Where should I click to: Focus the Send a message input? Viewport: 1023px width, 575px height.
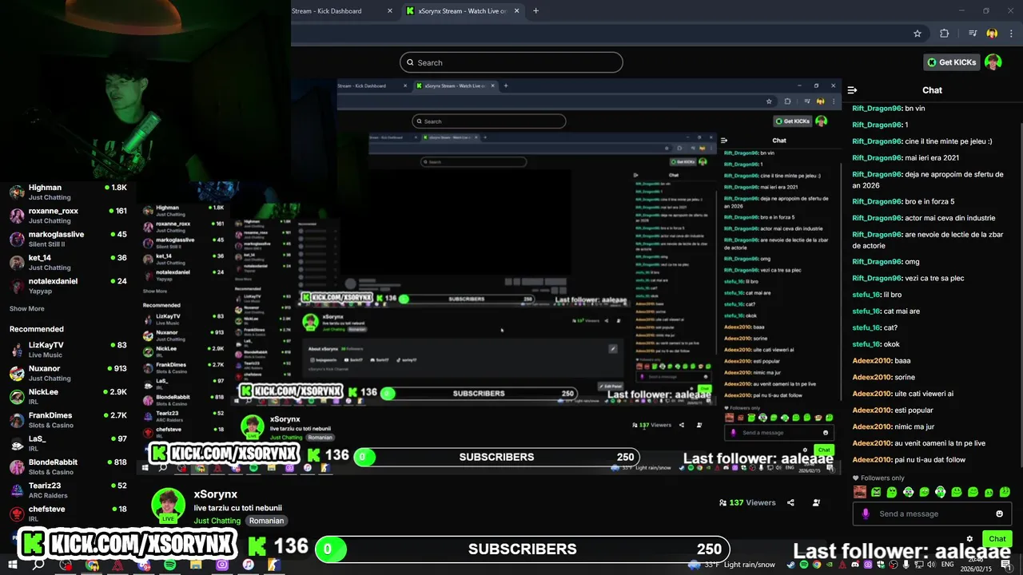[x=932, y=514]
